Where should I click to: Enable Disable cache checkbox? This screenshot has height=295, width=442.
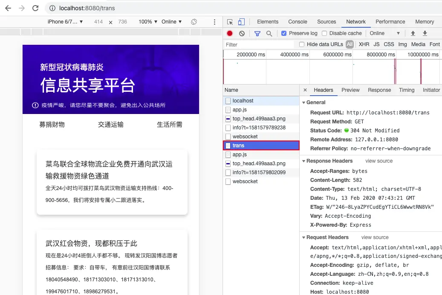click(324, 33)
